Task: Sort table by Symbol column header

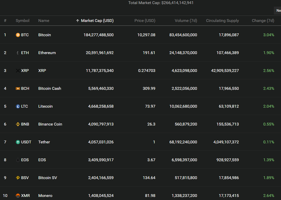Action: pos(23,21)
